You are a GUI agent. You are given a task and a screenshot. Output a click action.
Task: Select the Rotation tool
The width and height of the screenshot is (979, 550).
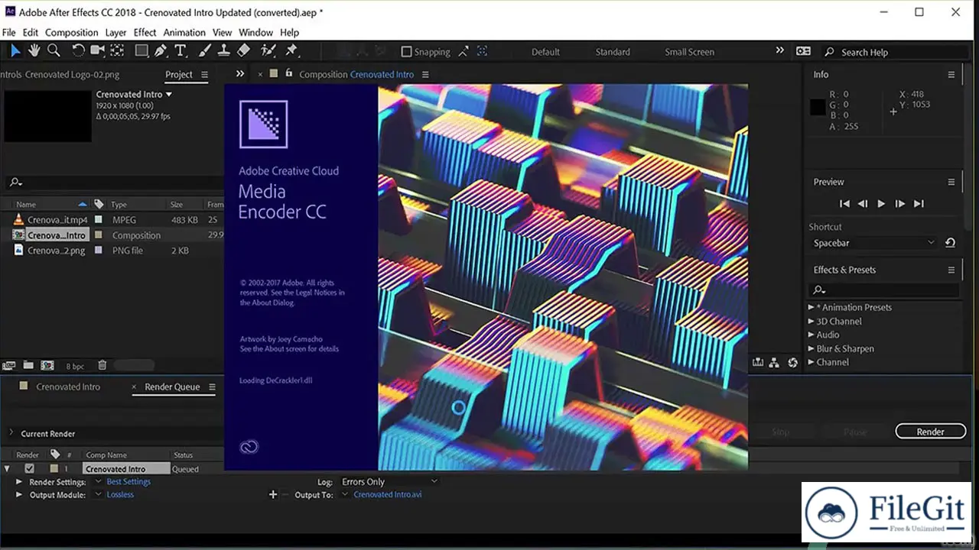(x=78, y=51)
